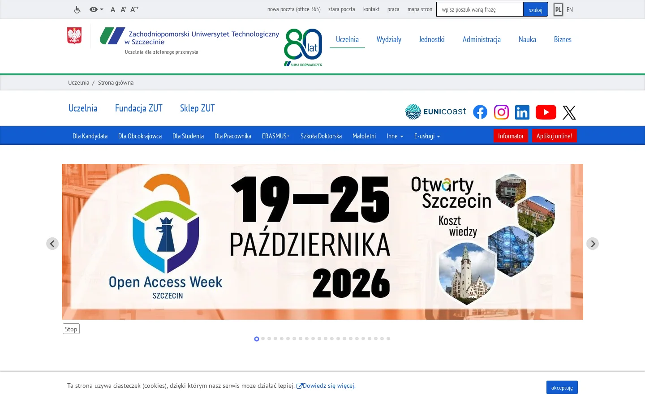Image resolution: width=645 pixels, height=403 pixels.
Task: Set the default font size A
Action: [113, 9]
